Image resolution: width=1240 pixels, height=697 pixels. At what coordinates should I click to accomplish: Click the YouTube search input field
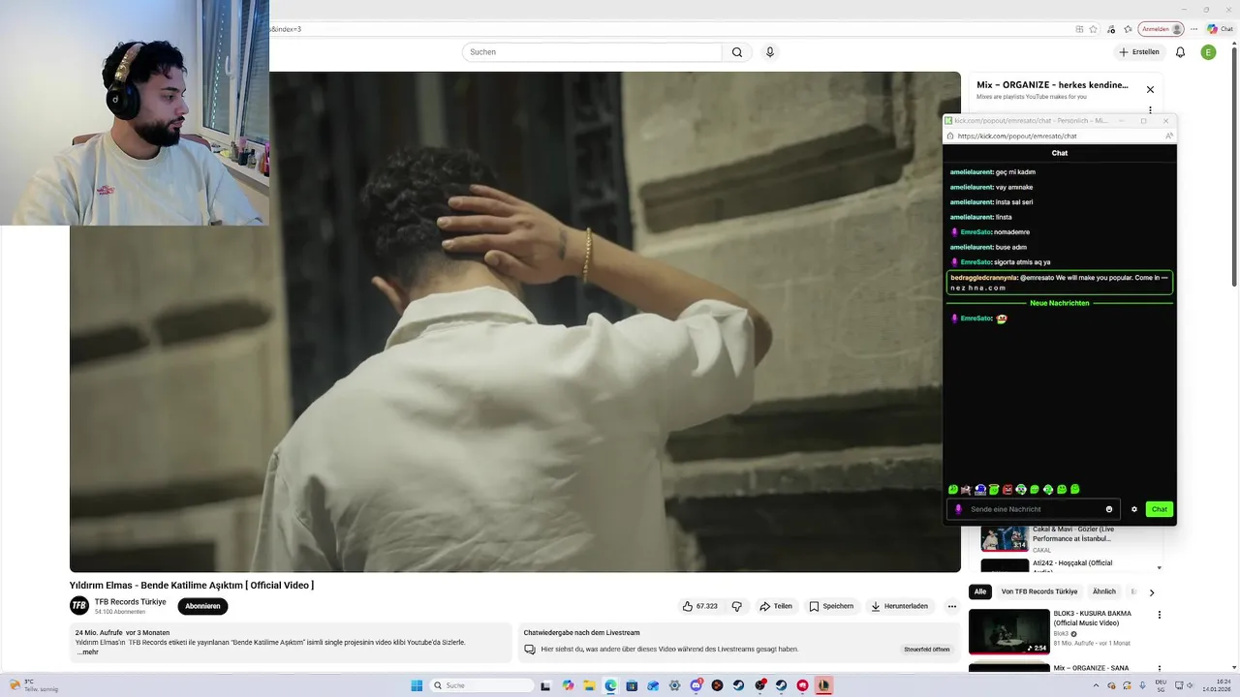[x=592, y=52]
